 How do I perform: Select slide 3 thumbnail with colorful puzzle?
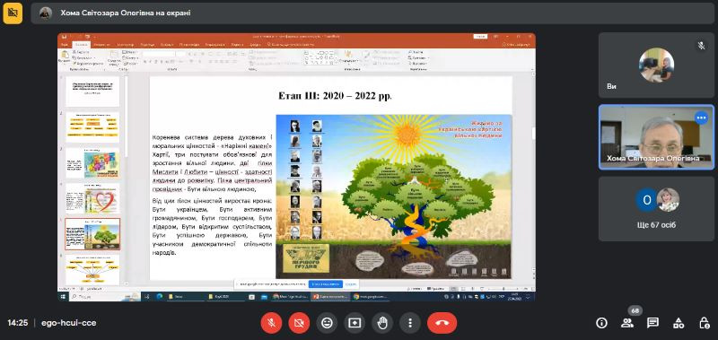point(92,162)
